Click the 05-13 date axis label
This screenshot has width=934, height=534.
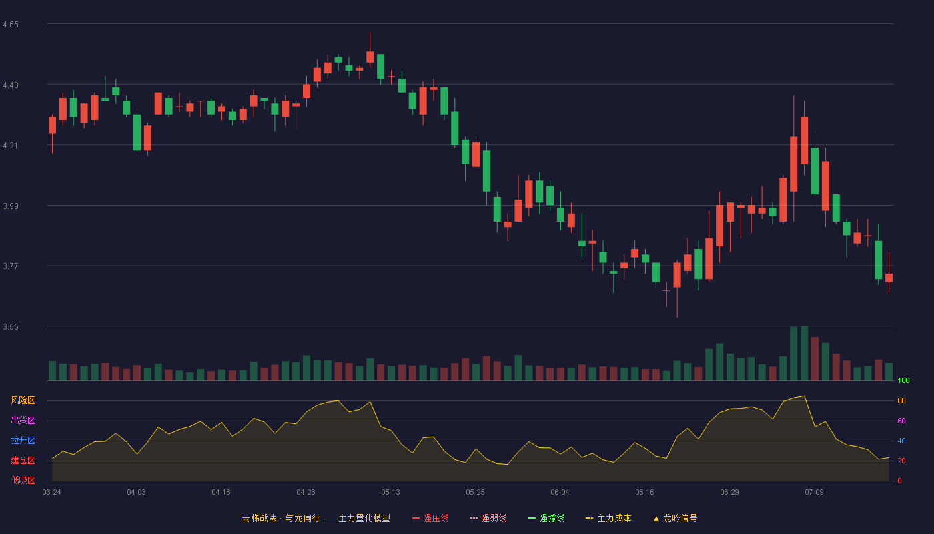[390, 492]
